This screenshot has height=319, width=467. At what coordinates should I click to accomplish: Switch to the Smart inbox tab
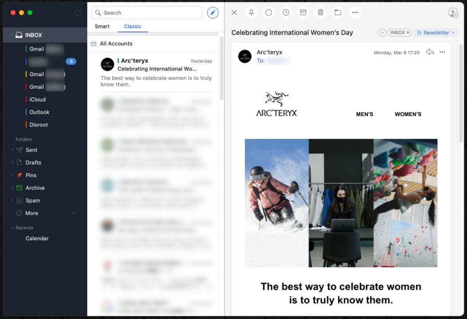tap(102, 26)
